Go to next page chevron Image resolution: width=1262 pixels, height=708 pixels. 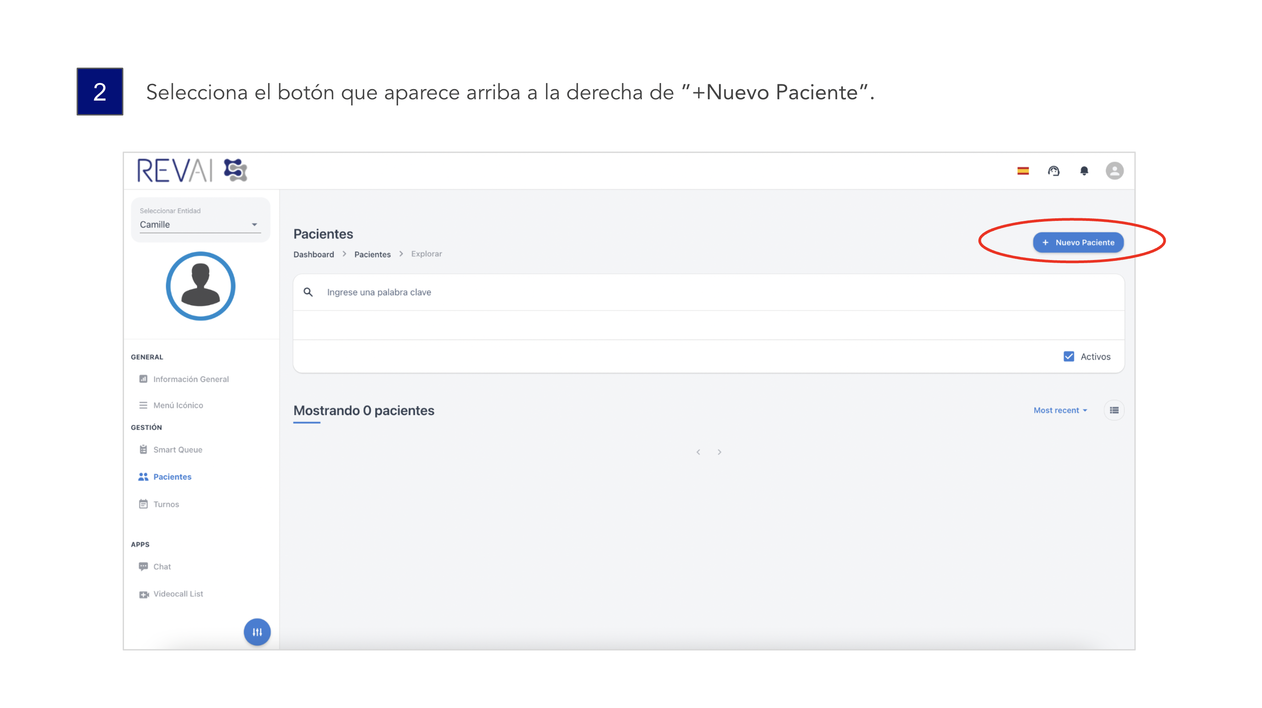pyautogui.click(x=719, y=452)
